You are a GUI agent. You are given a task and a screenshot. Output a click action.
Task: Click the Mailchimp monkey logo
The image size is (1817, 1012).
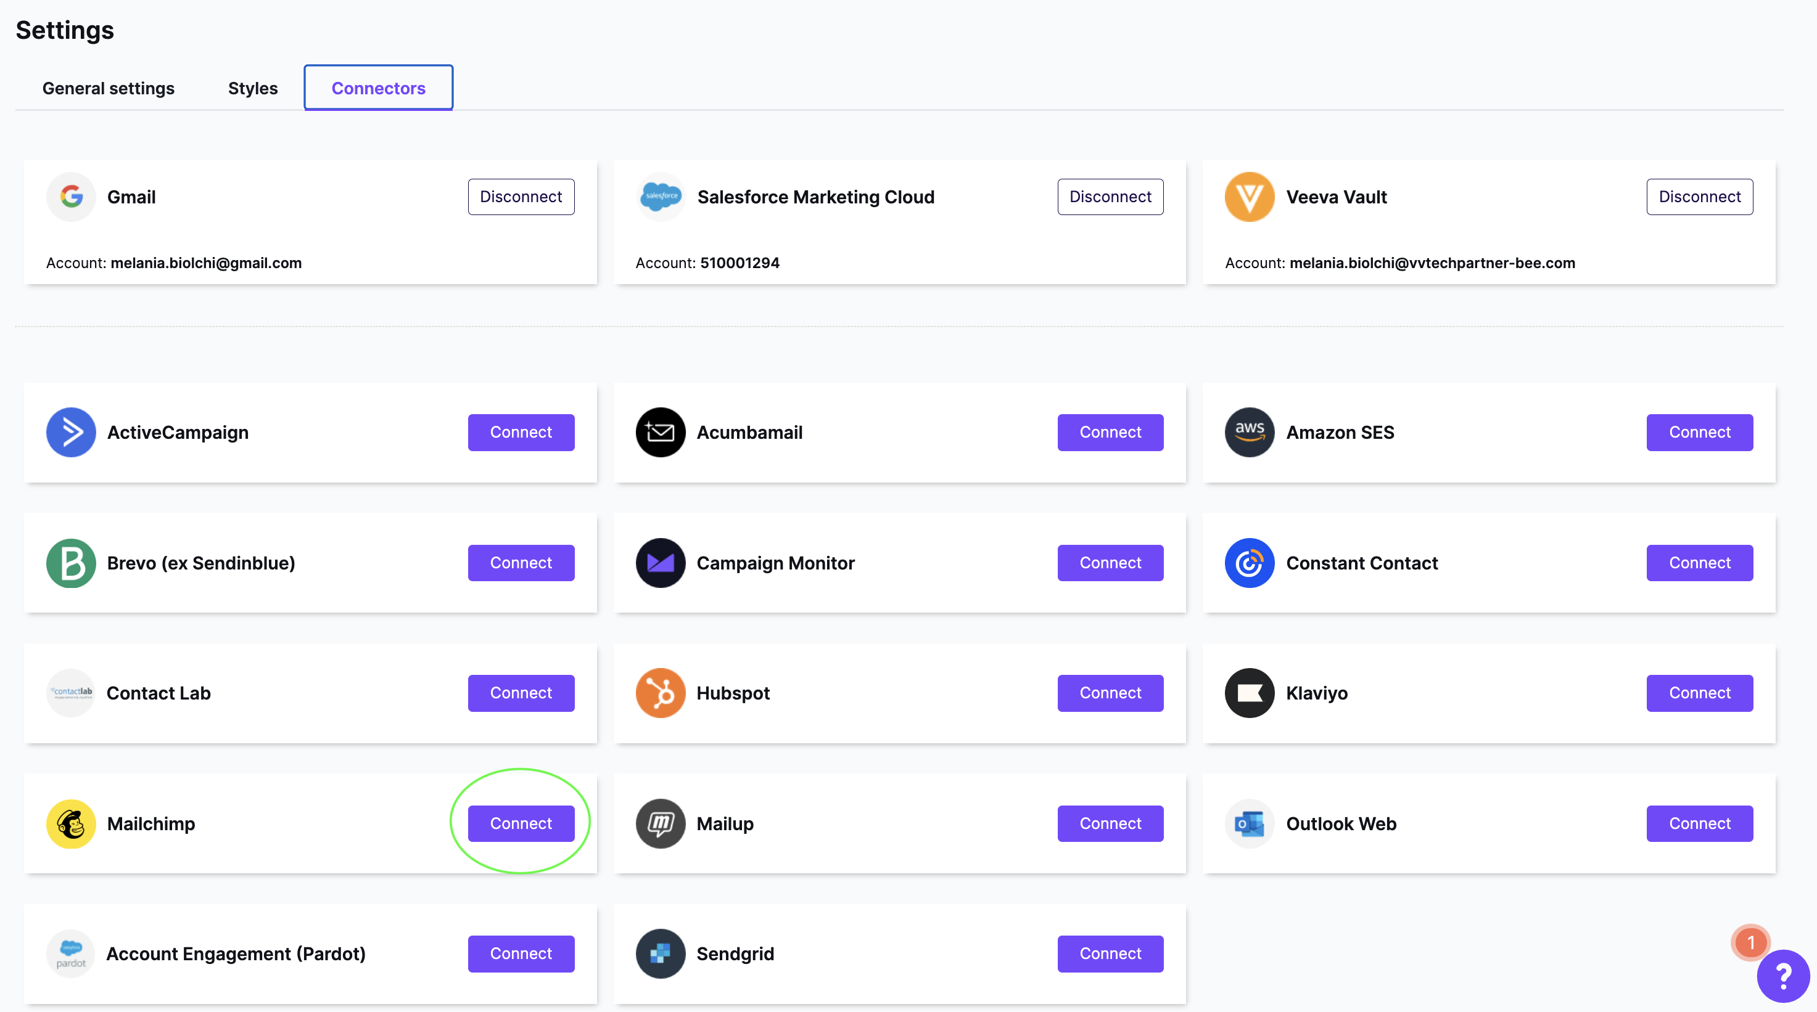(x=70, y=824)
